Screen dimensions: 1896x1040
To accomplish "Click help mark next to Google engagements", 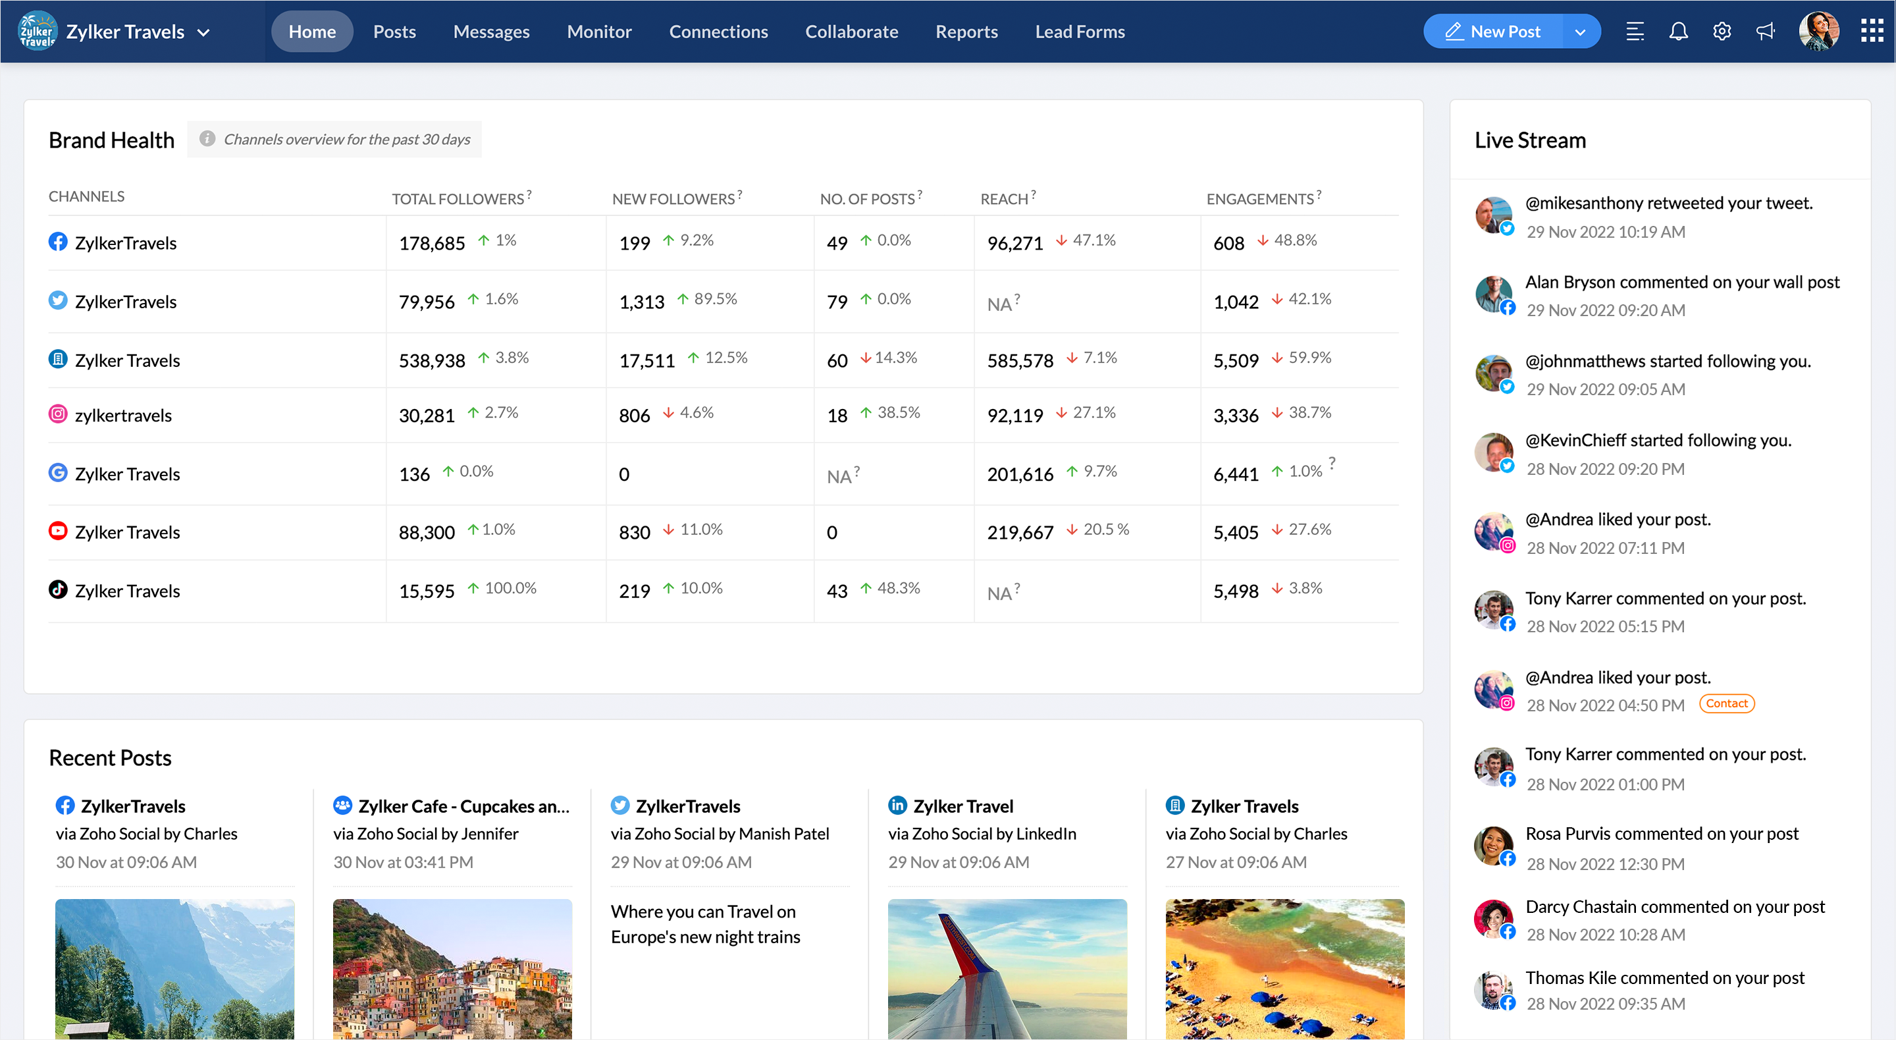I will click(x=1331, y=462).
